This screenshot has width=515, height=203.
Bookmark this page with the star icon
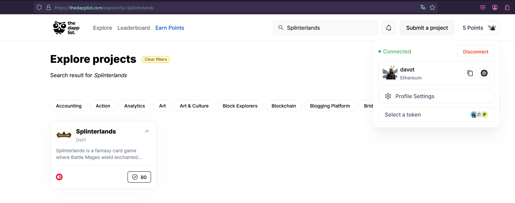(432, 7)
